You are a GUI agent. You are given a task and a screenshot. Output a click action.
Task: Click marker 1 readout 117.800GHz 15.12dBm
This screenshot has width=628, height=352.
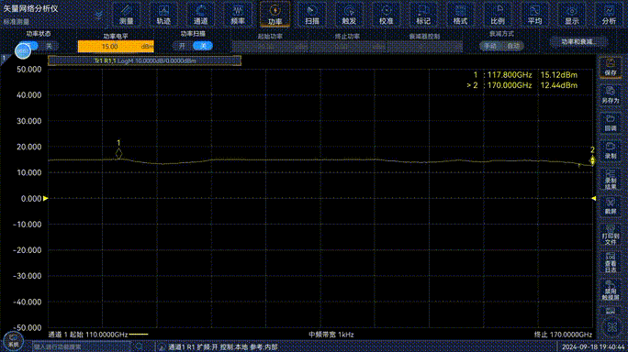(525, 75)
